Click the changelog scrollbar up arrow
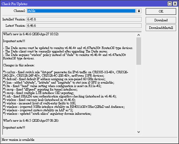179x144 pixels. point(138,35)
